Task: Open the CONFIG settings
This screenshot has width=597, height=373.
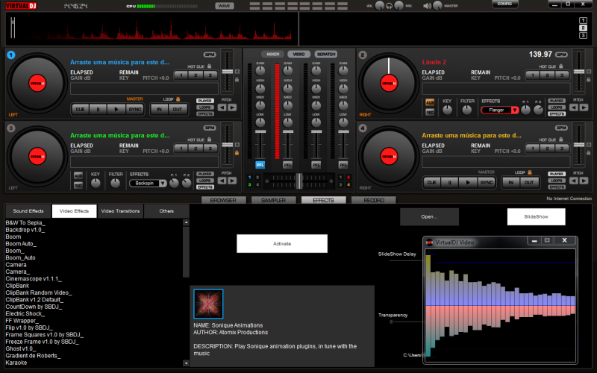Action: 504,4
